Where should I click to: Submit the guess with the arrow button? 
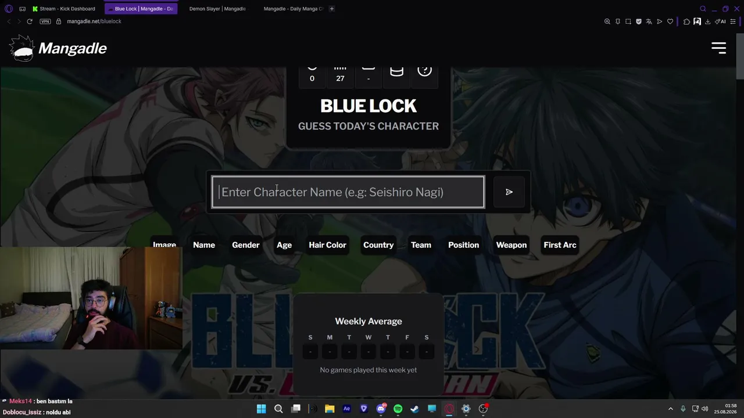509,192
